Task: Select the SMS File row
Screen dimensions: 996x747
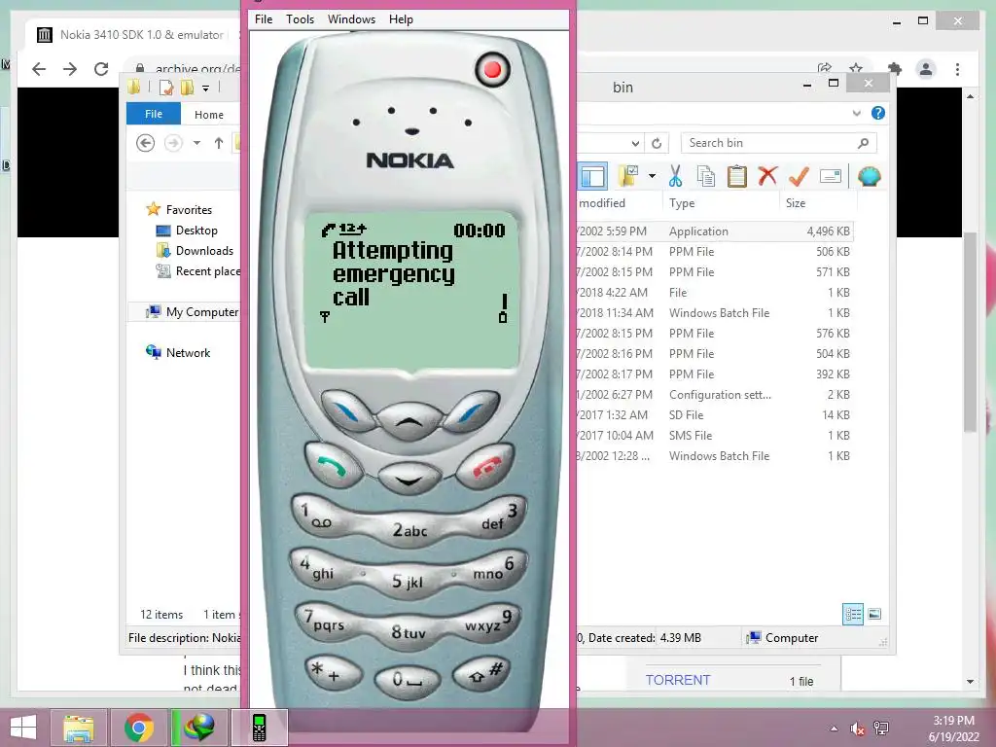Action: click(715, 435)
